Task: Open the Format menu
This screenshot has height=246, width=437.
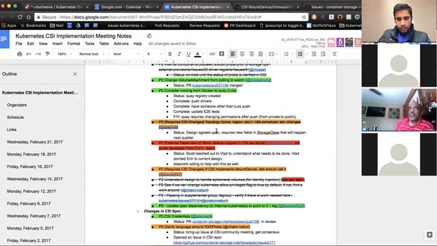Action: (74, 44)
